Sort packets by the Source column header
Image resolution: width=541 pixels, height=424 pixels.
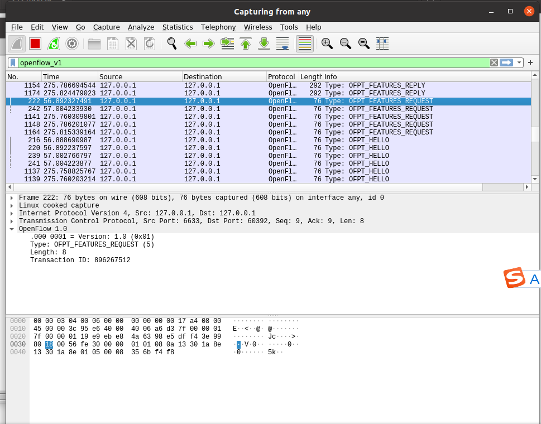tap(140, 77)
